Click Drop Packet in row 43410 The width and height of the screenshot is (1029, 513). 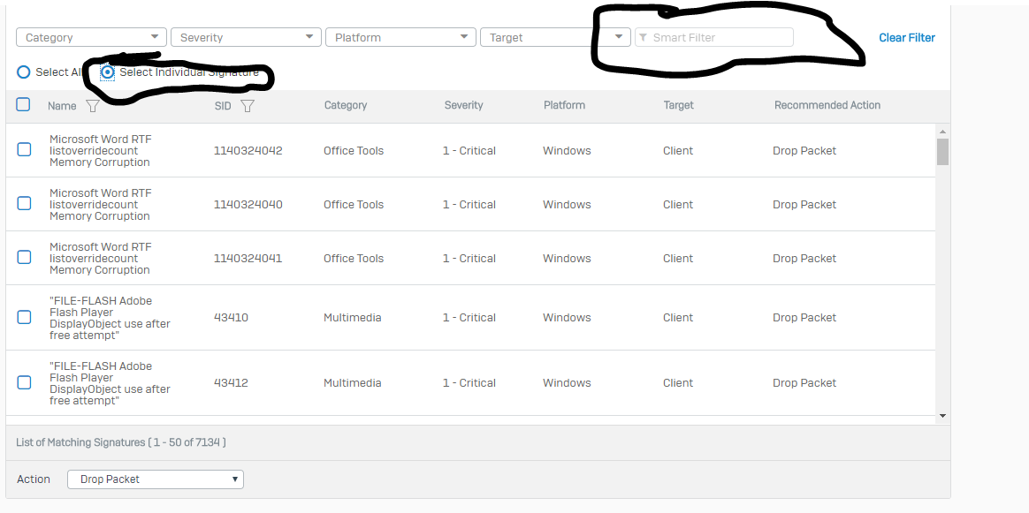804,317
